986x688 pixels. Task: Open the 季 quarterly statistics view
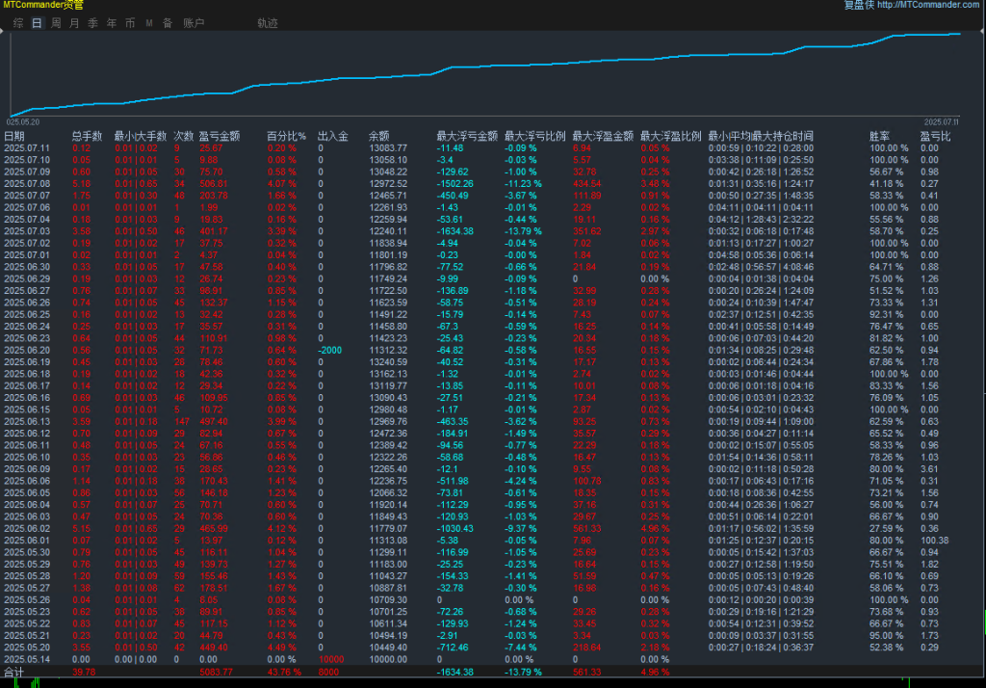[93, 22]
